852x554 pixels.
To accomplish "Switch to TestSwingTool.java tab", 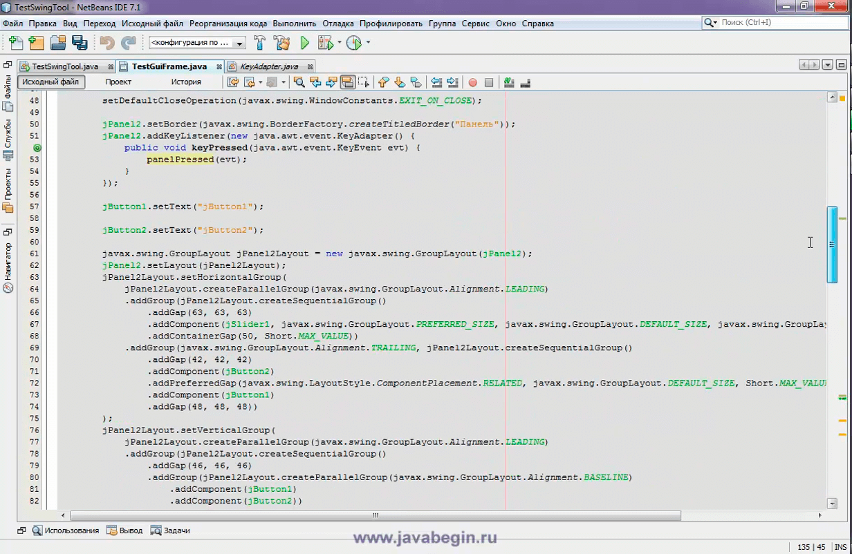I will 65,66.
